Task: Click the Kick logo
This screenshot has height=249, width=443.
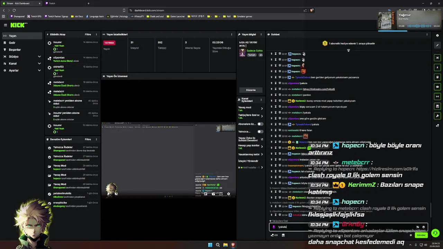Action: click(18, 25)
